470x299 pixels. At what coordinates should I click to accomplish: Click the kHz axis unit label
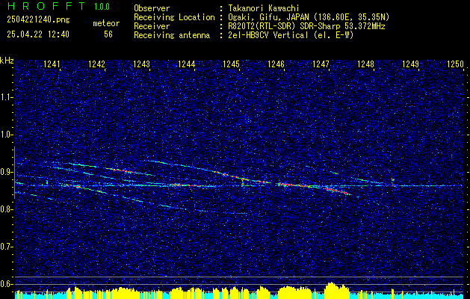tap(7, 61)
